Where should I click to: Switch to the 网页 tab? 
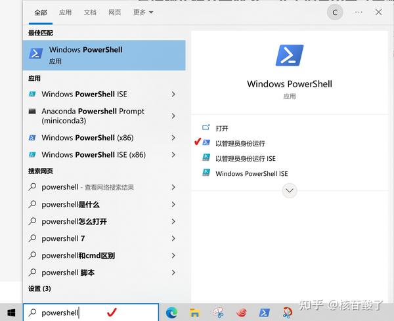click(114, 12)
